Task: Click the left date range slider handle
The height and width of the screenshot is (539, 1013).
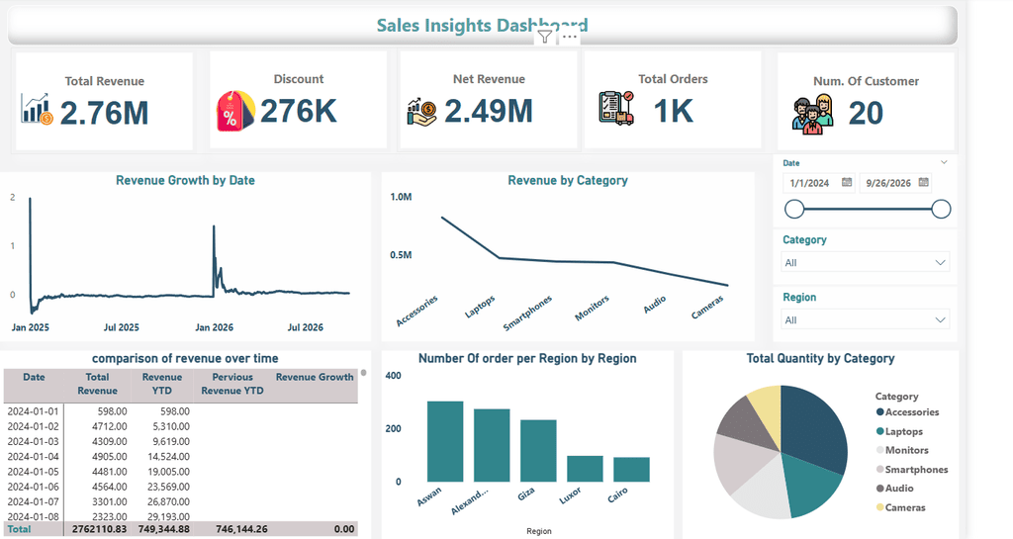Action: click(794, 209)
